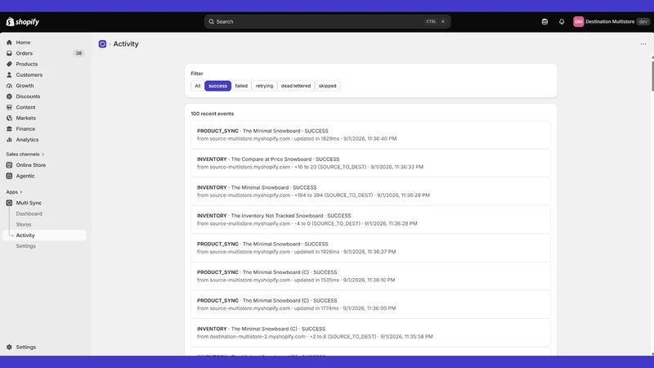The height and width of the screenshot is (368, 654).
Task: Click the Products tag icon
Action: click(9, 64)
